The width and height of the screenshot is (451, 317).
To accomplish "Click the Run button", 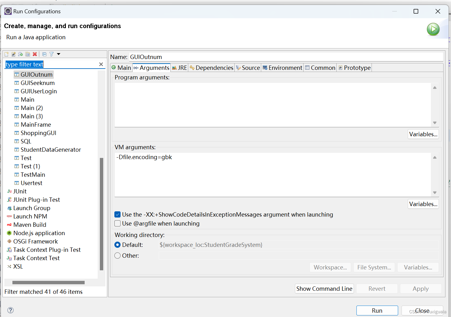I will click(377, 311).
